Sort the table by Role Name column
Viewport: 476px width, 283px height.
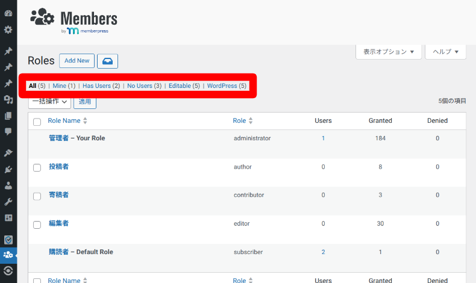tap(64, 121)
